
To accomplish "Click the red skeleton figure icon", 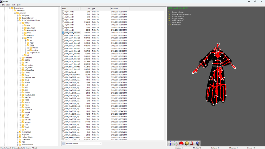I will (192, 143).
